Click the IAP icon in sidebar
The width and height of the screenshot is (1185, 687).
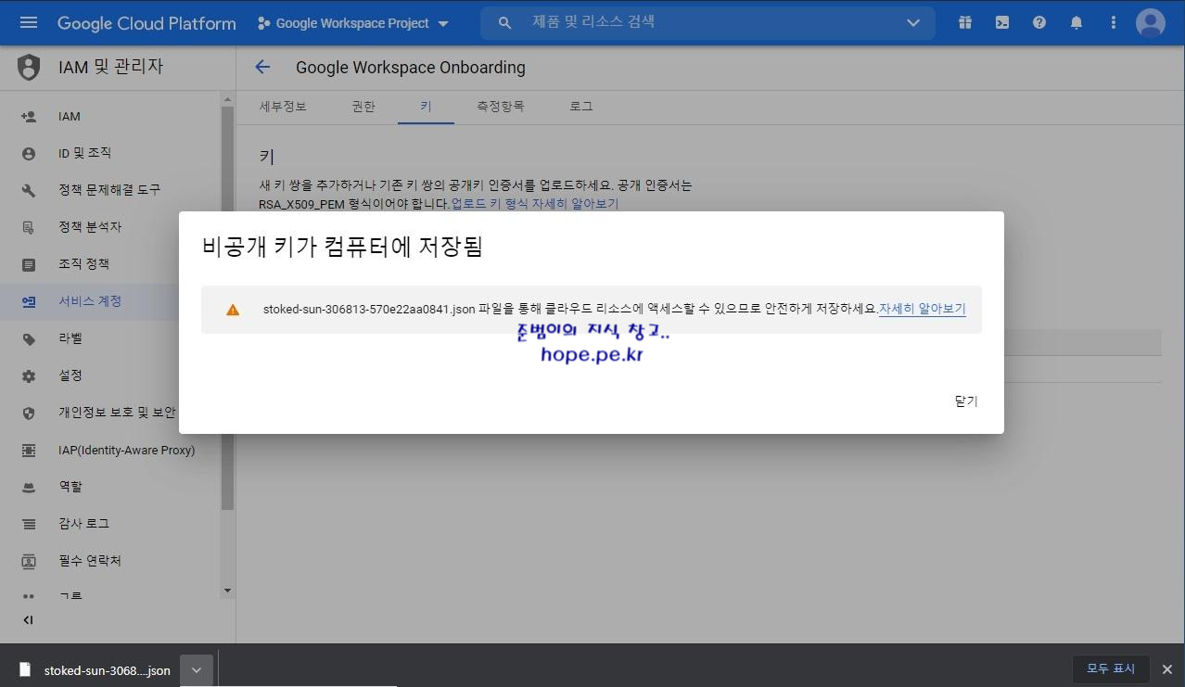click(29, 450)
